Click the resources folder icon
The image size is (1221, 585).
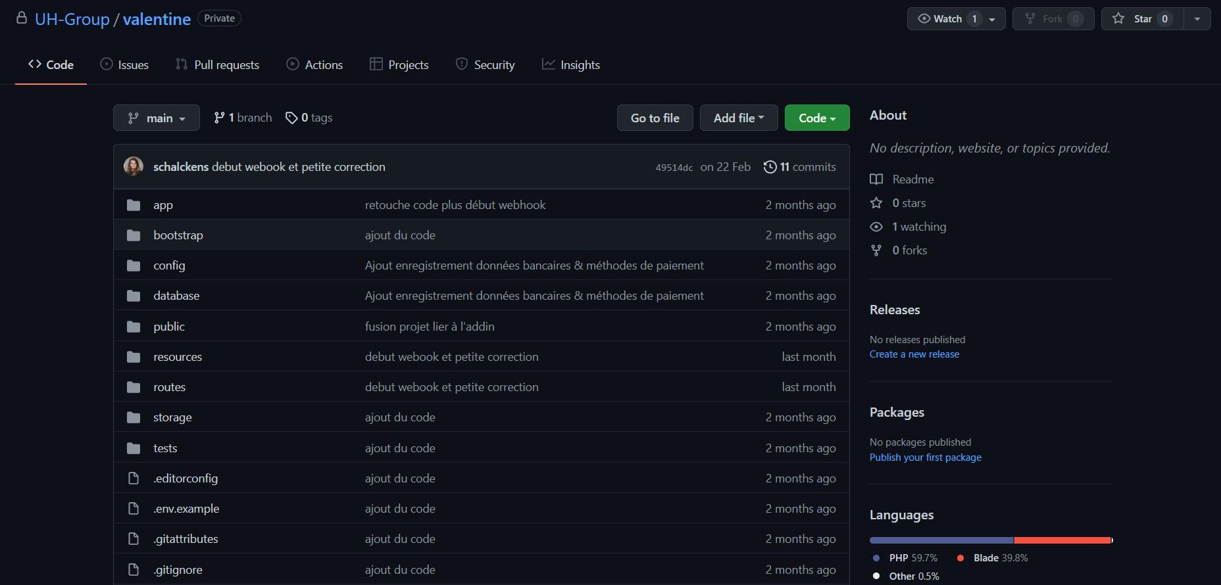134,357
